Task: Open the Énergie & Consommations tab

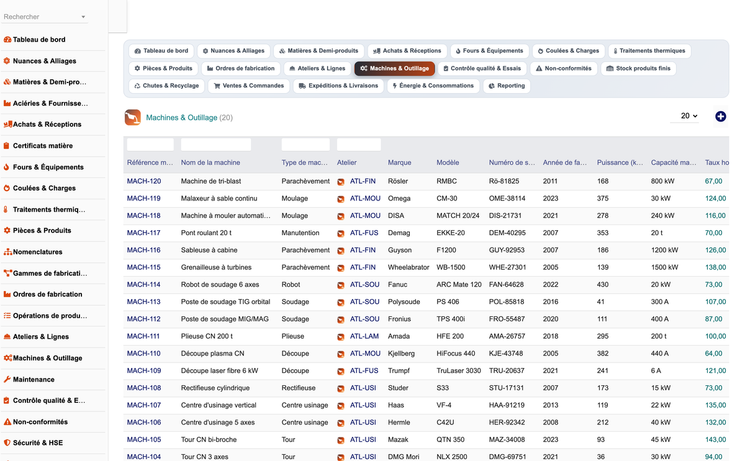Action: [x=433, y=86]
